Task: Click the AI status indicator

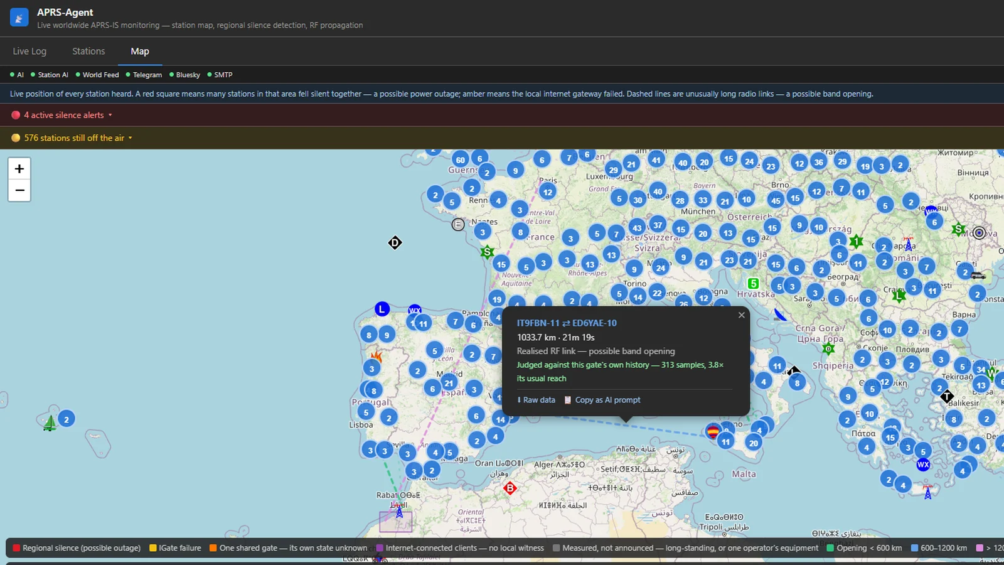Action: (17, 75)
